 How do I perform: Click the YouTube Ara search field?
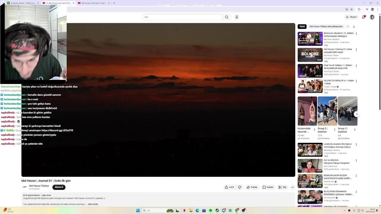(182, 17)
